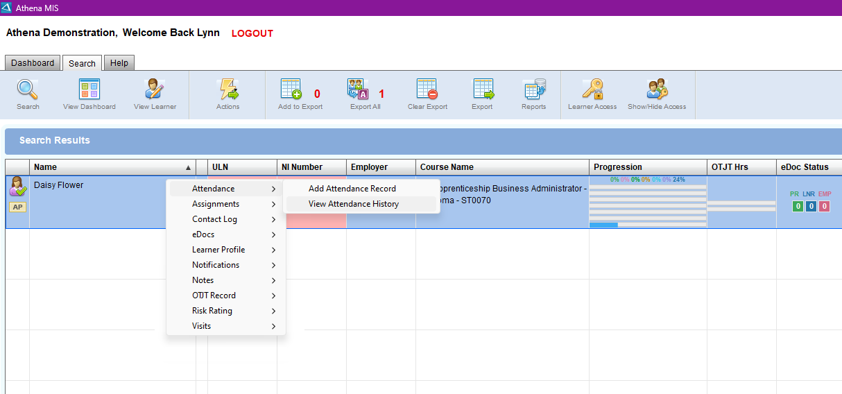
Task: Expand the Notes submenu arrow
Action: [274, 280]
